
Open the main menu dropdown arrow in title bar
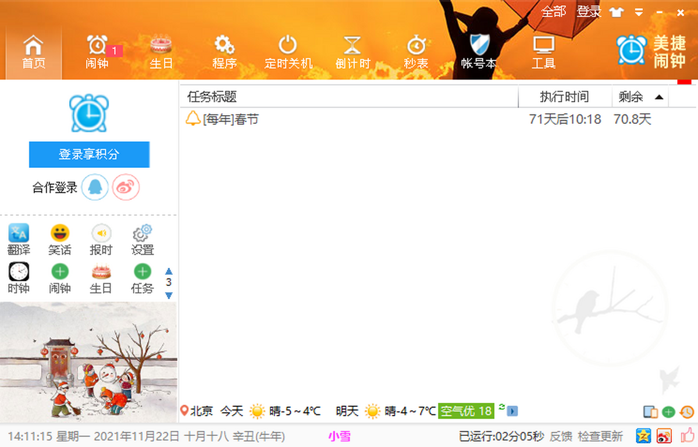(639, 12)
